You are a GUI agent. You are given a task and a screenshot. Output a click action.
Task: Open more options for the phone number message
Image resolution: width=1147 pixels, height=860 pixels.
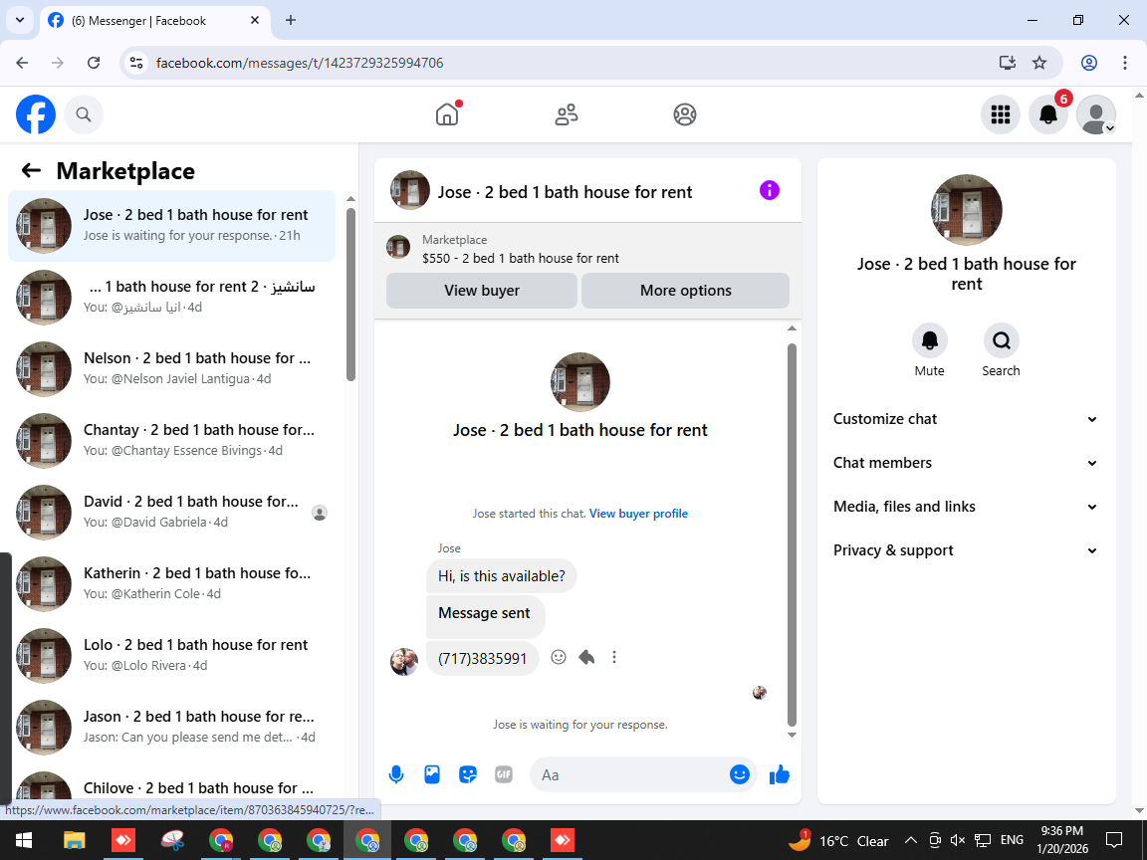[614, 657]
